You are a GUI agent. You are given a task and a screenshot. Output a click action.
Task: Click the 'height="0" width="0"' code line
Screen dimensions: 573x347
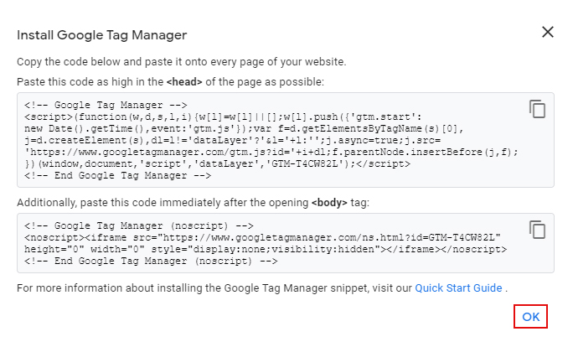[x=266, y=250]
